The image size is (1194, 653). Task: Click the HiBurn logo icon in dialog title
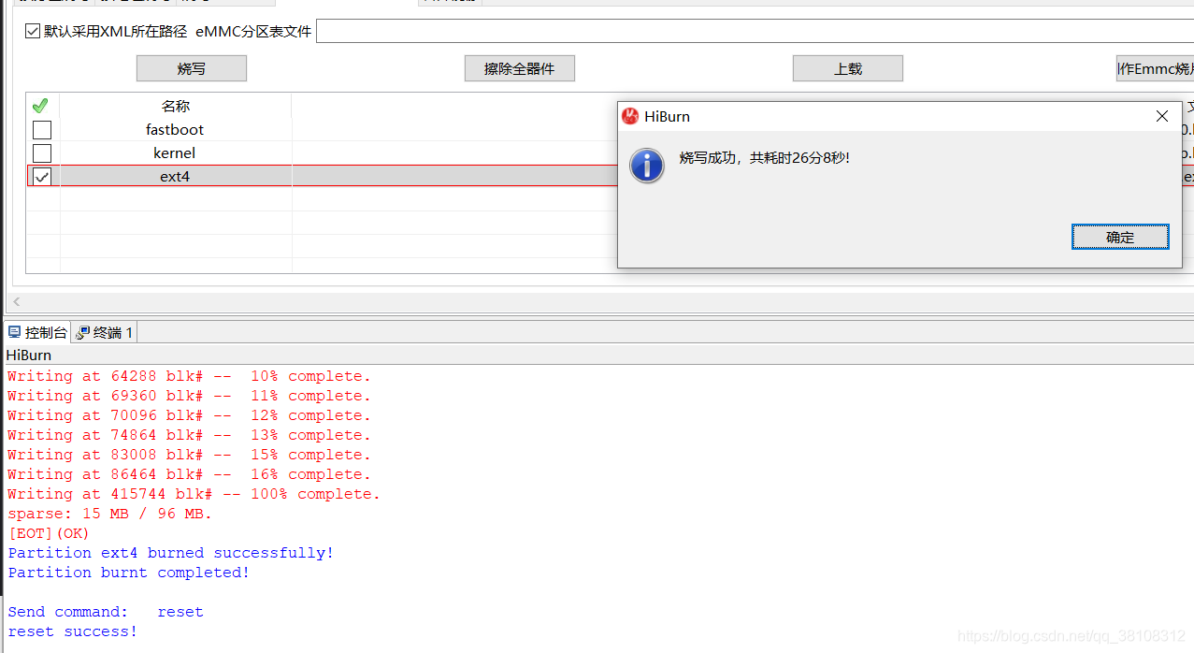630,116
